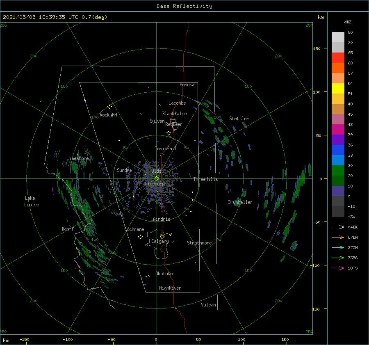This screenshot has height=345, width=369.
Task: Pick the light gray 80–70 dBZ swatch
Action: pos(338,37)
